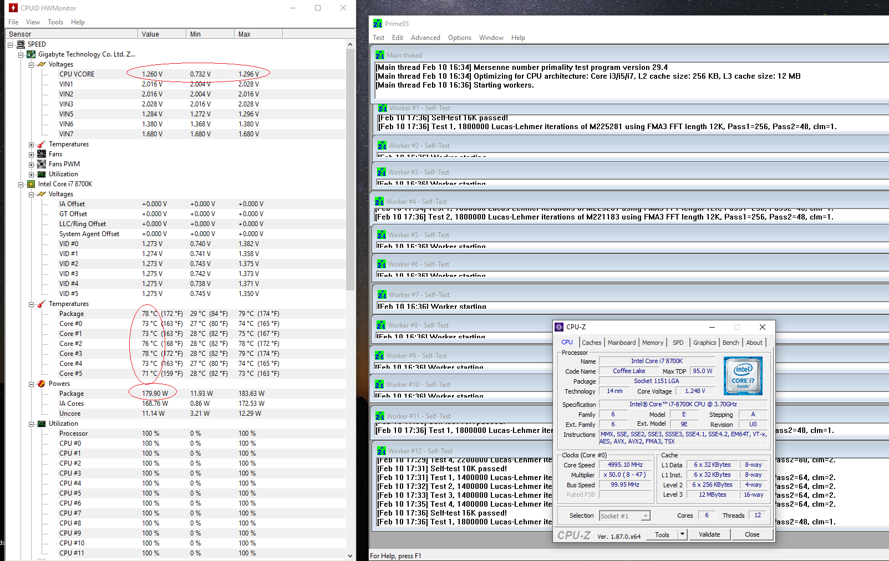Click the Worker #2 Self-Test window icon
This screenshot has width=889, height=561.
point(382,146)
